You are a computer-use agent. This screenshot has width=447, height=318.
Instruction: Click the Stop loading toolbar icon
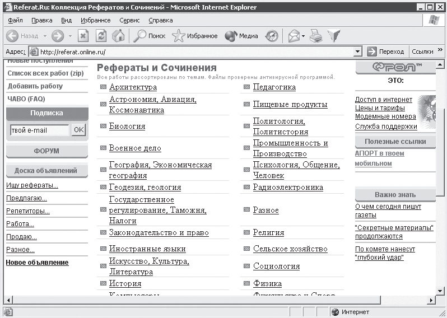tap(83, 36)
